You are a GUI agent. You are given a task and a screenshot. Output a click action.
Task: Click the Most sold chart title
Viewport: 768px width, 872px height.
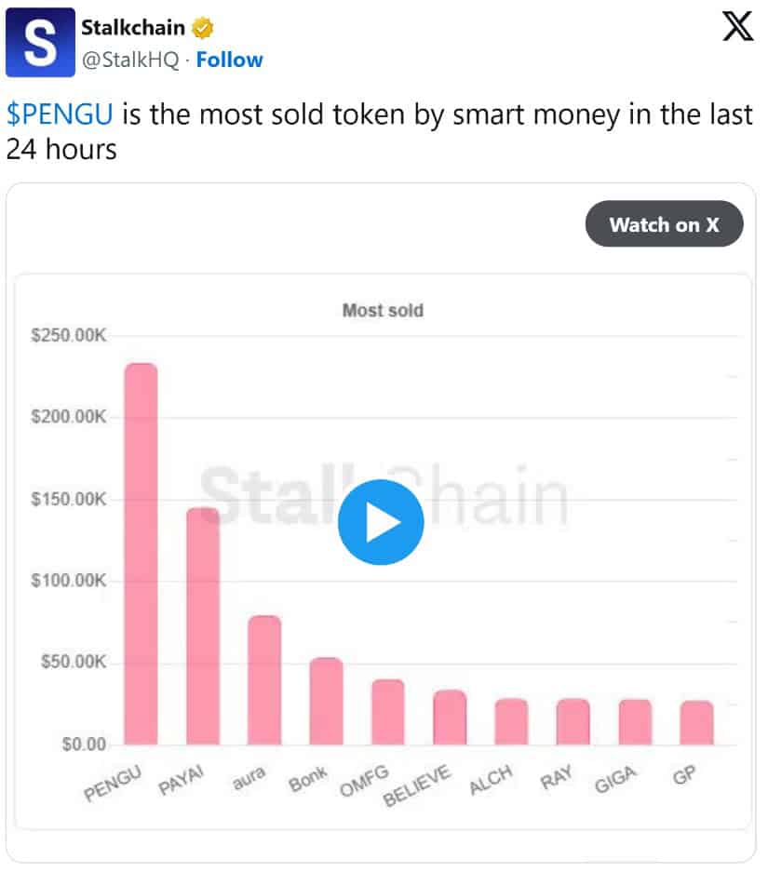tap(383, 311)
